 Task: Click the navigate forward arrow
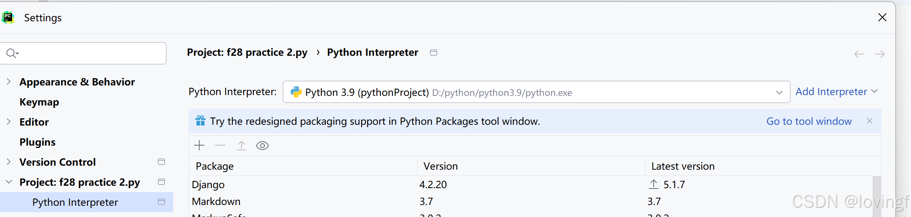pos(880,54)
